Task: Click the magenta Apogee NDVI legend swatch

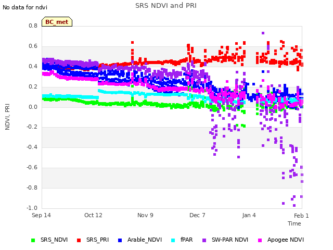Action: point(260,240)
